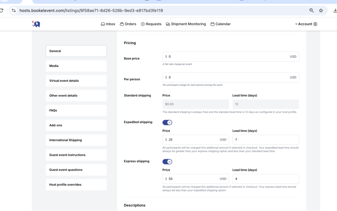Viewport: 337px width, 211px height.
Task: Click the Per person price field
Action: point(230,77)
